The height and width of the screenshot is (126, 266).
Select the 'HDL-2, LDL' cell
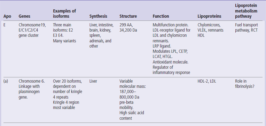click(x=207, y=81)
